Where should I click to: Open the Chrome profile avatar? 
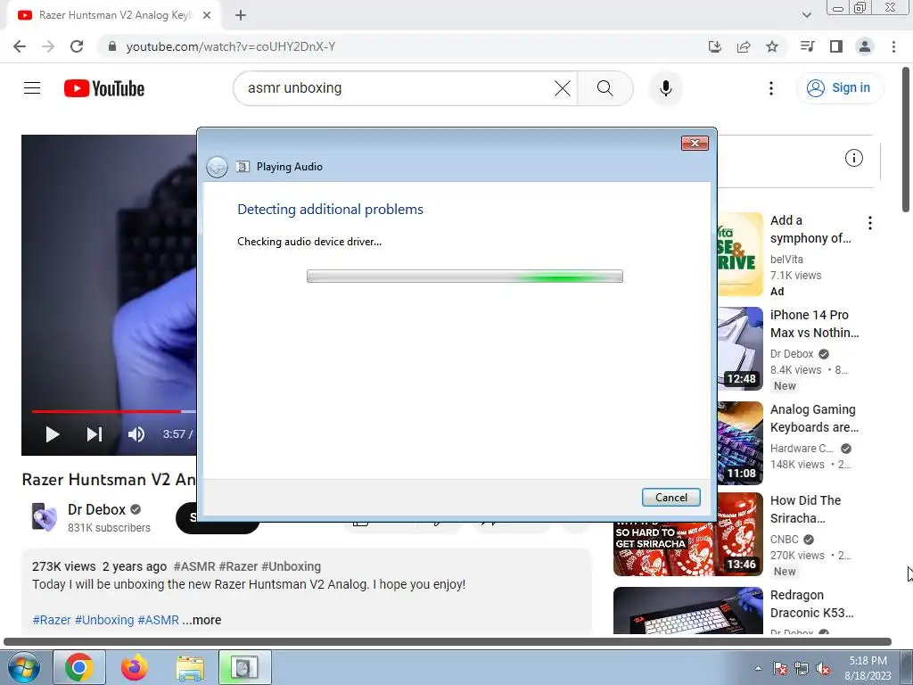point(865,46)
